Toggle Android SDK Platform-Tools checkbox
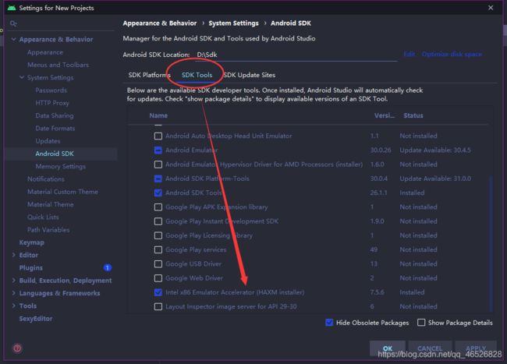 tap(158, 178)
